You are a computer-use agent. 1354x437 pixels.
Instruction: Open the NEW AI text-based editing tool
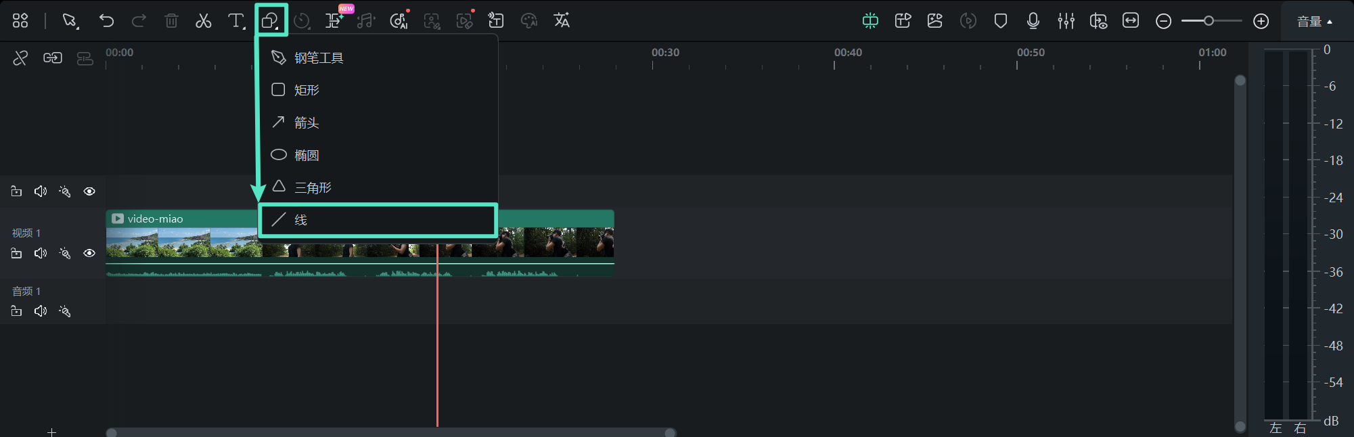click(x=335, y=20)
